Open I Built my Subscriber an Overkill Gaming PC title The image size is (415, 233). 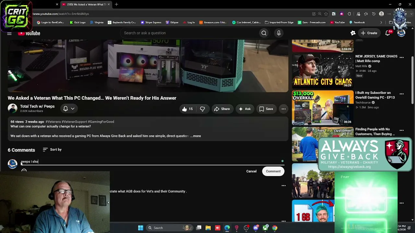(375, 95)
